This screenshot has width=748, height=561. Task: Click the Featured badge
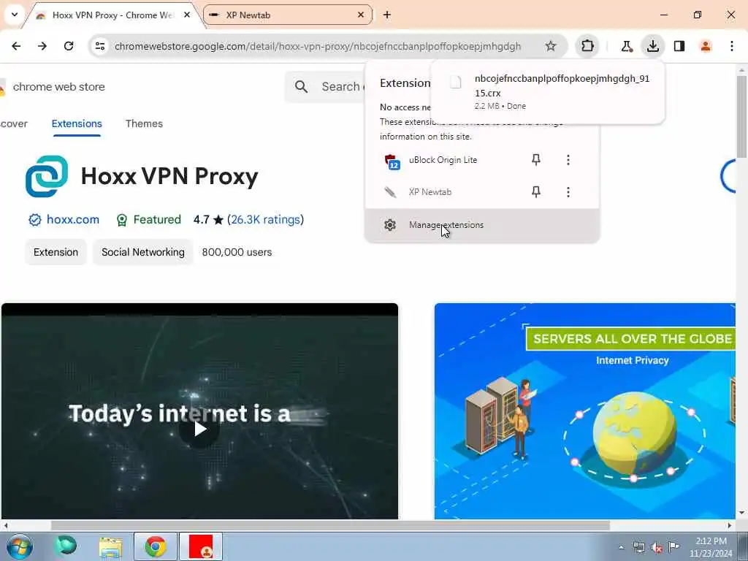click(149, 219)
